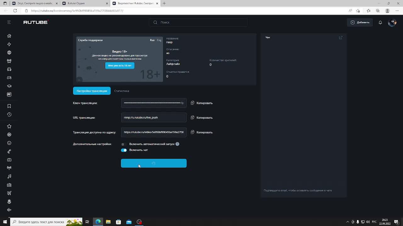The image size is (403, 226).
Task: Open the airplane travel category in sidebar
Action: tap(9, 193)
